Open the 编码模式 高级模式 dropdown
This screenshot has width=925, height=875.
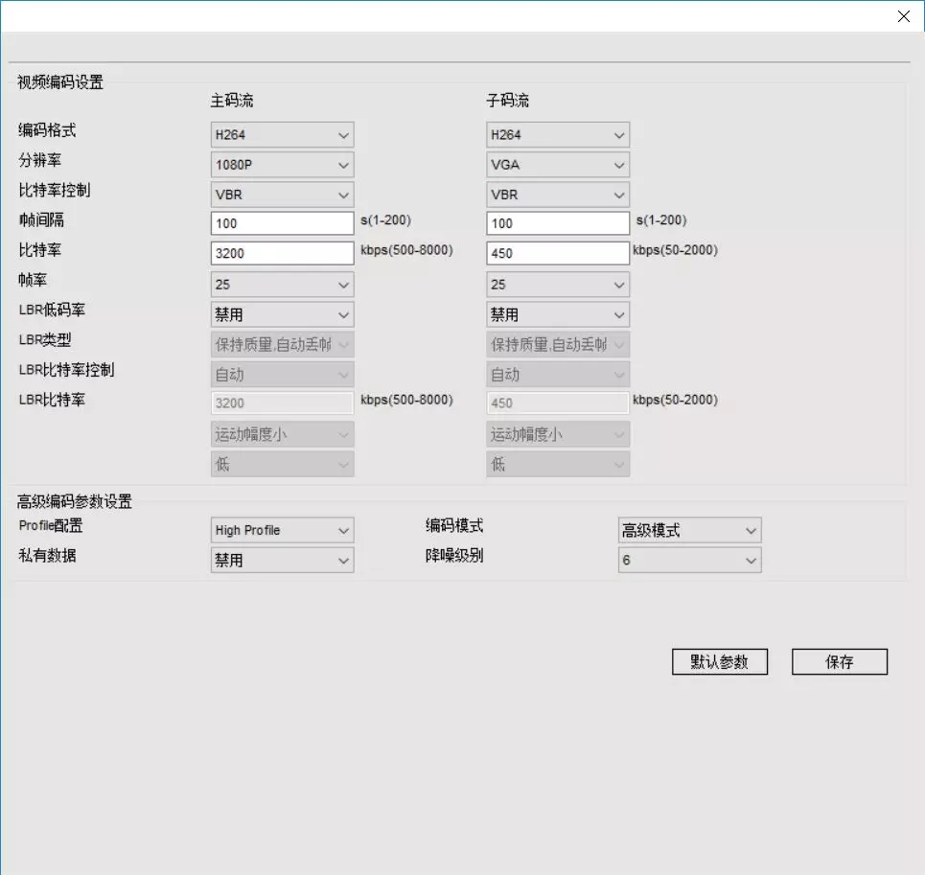(x=689, y=530)
